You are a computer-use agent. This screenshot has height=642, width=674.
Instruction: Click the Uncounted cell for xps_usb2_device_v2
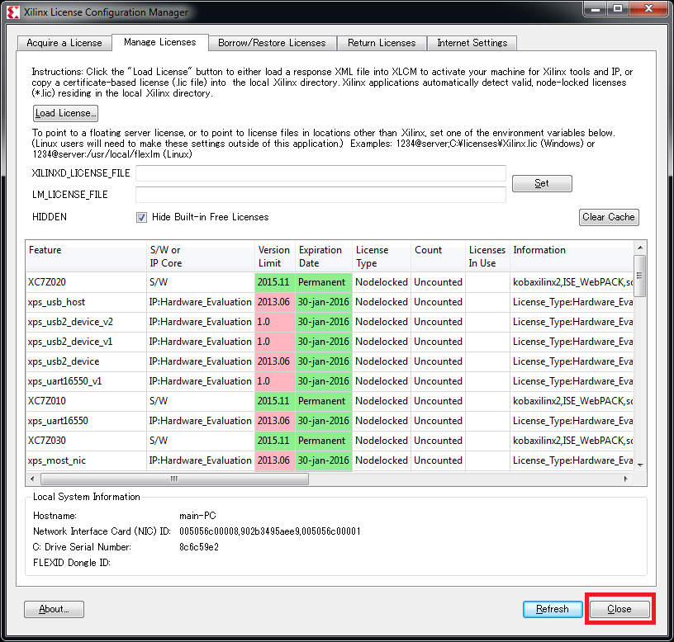[438, 322]
